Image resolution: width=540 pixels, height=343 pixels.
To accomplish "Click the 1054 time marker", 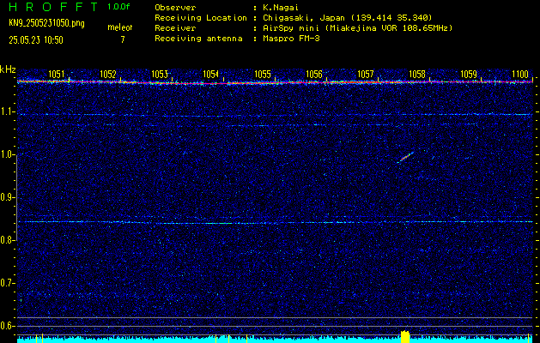I will pos(211,74).
